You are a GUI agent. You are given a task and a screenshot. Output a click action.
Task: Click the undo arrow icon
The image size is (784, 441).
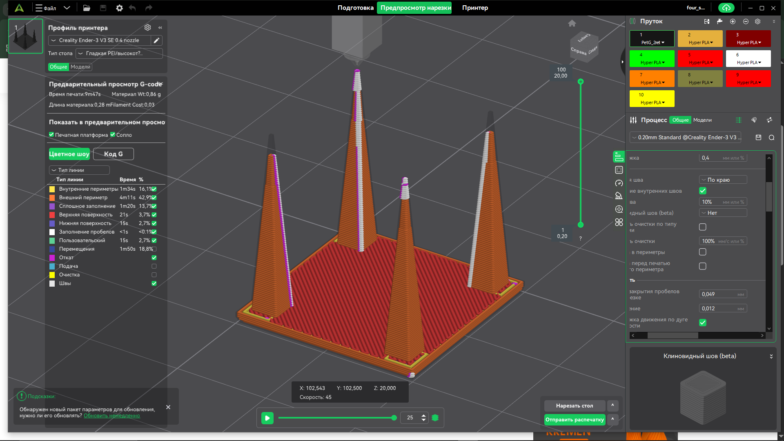pos(132,8)
